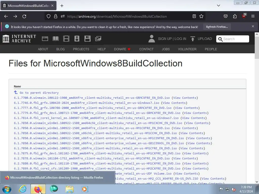Screen dimensions: 259x194
Task: Open the Video film strip icon
Action: pyautogui.click(x=66, y=39)
